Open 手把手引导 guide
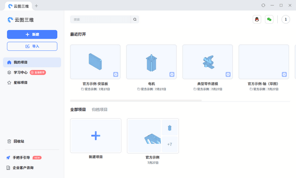The image size is (296, 178). [21, 158]
